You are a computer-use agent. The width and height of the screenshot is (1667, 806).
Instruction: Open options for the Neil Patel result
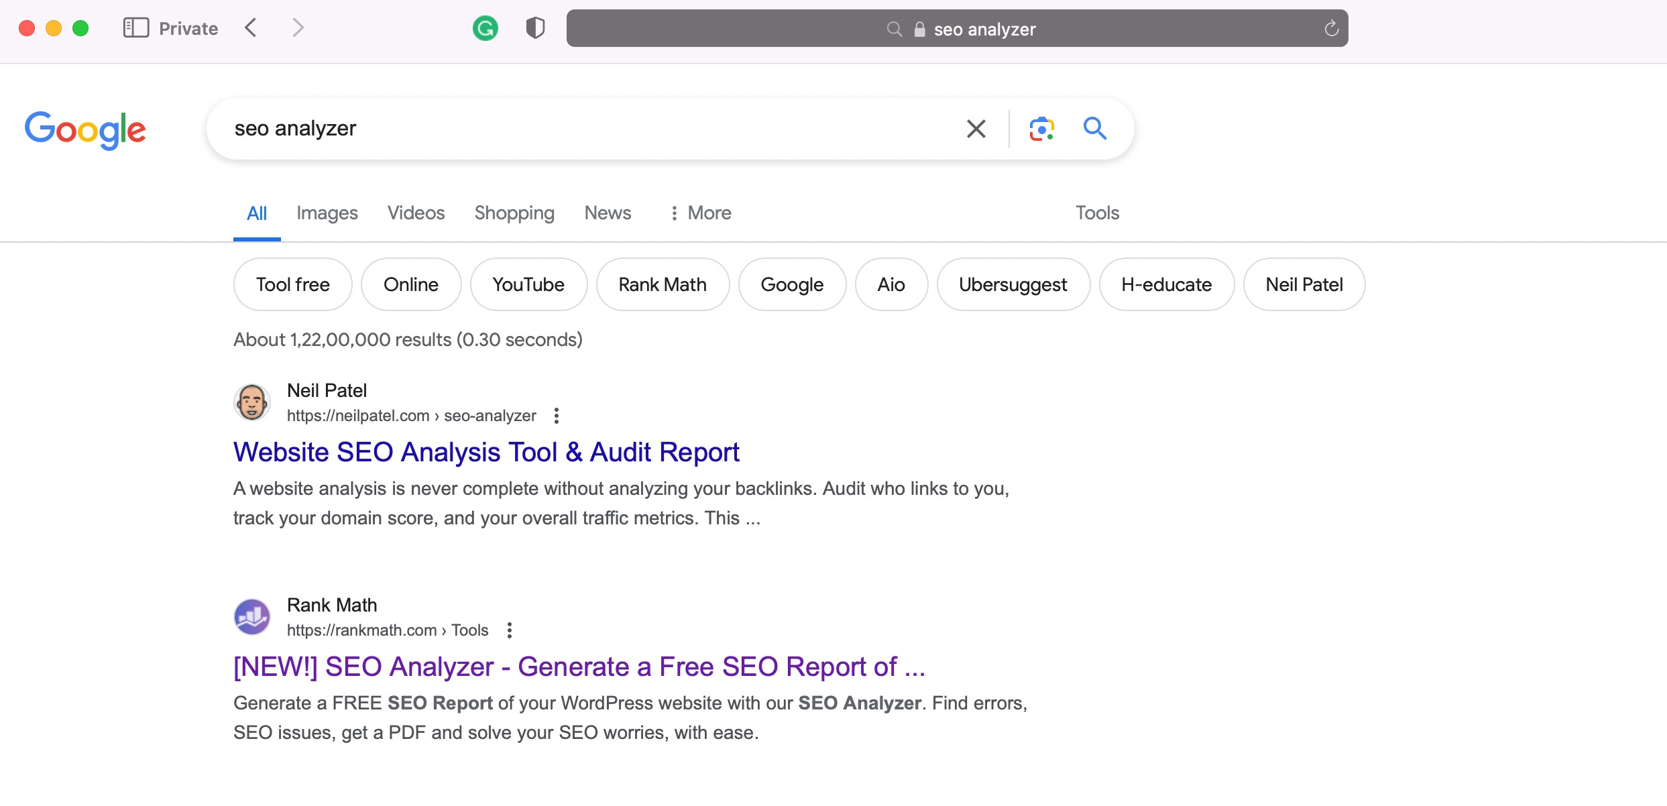[x=557, y=416]
